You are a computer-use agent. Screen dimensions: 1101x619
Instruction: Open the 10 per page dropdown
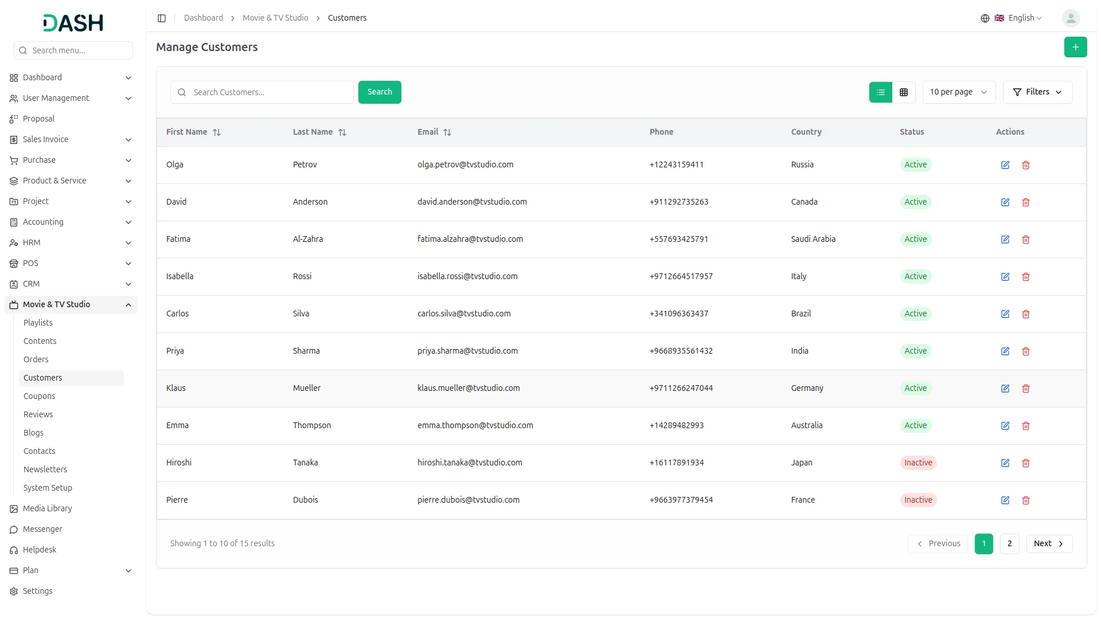click(958, 92)
